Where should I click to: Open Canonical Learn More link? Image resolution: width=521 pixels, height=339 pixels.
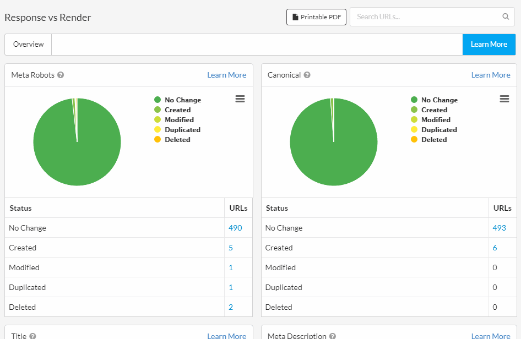491,75
